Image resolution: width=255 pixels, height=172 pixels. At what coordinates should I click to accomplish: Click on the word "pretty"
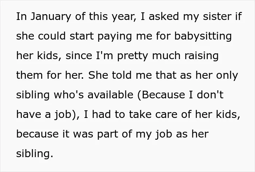[133, 56]
